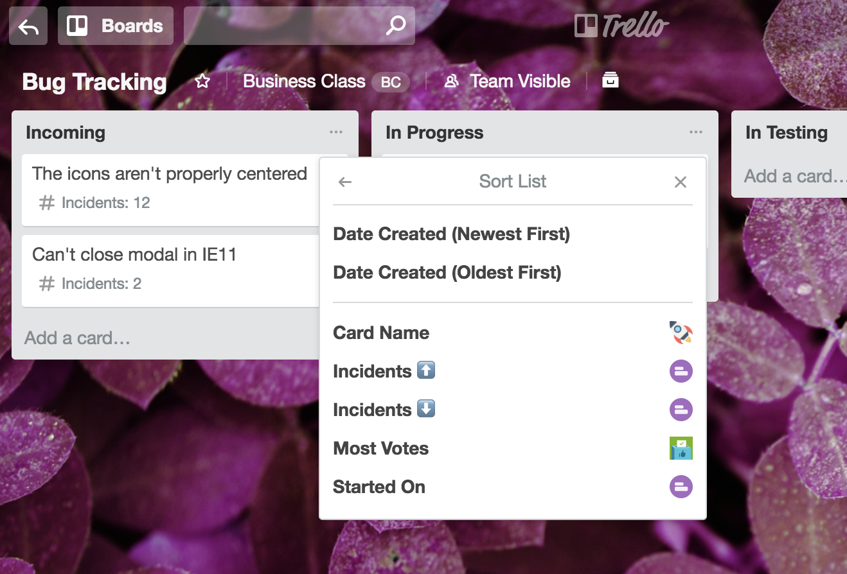The width and height of the screenshot is (847, 574).
Task: Click the purple icon beside Started On
Action: pos(681,487)
